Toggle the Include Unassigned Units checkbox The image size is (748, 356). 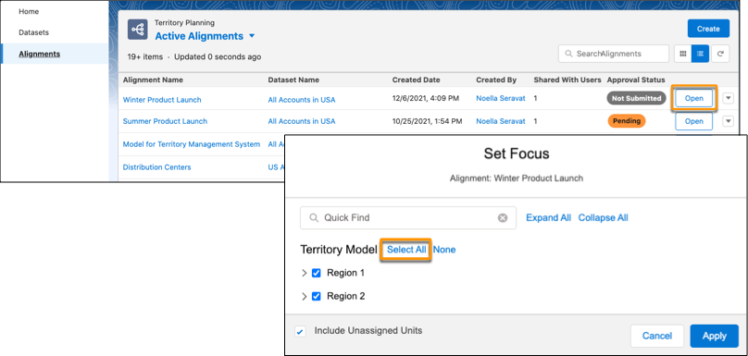point(300,332)
